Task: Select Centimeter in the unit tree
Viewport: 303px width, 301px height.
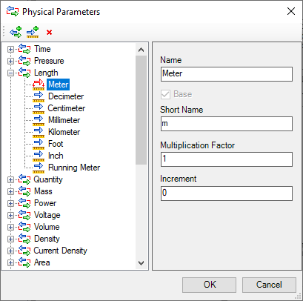Action: pos(66,108)
